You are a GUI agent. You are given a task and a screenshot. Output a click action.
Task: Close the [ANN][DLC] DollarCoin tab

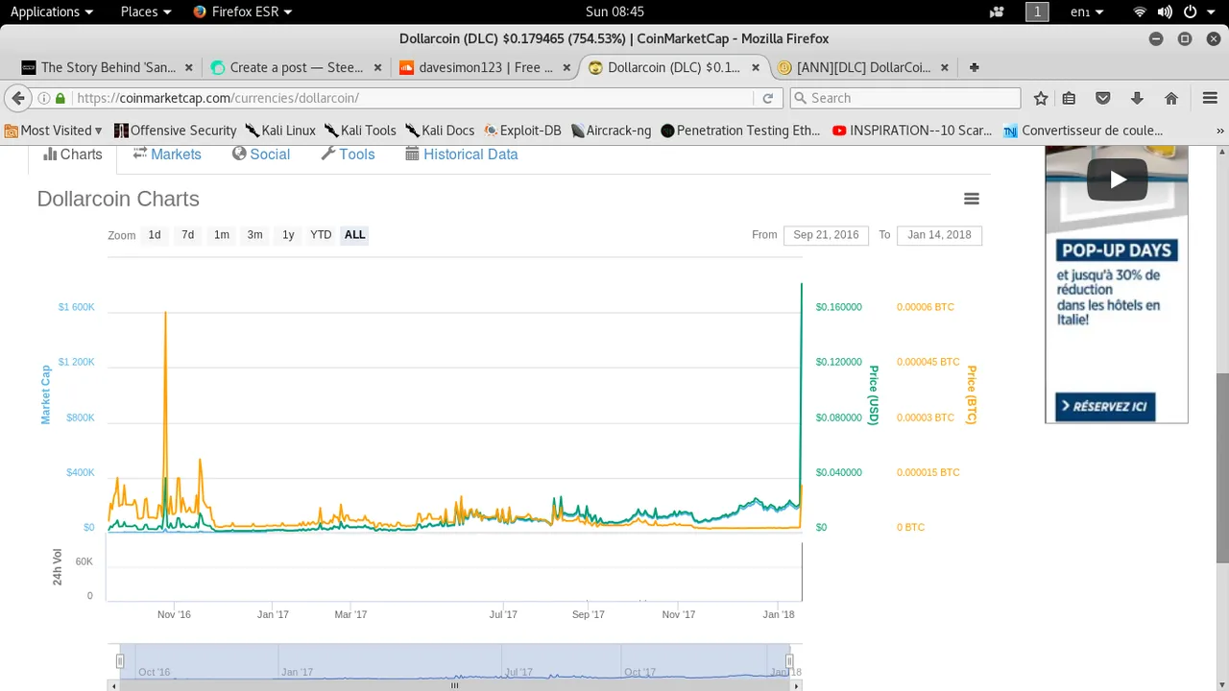coord(945,67)
